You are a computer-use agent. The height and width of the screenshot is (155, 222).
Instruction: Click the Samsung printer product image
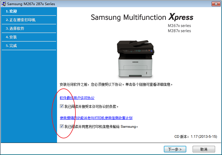135,59
